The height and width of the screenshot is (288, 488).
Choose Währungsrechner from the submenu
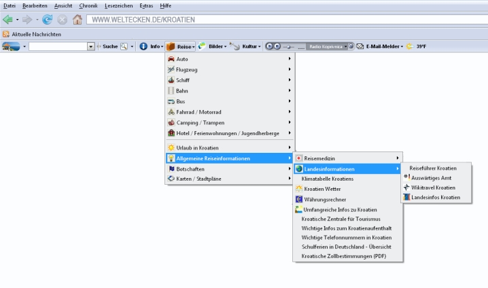pyautogui.click(x=325, y=200)
